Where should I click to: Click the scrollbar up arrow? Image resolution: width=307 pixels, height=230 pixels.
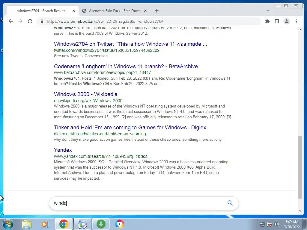pos(300,30)
